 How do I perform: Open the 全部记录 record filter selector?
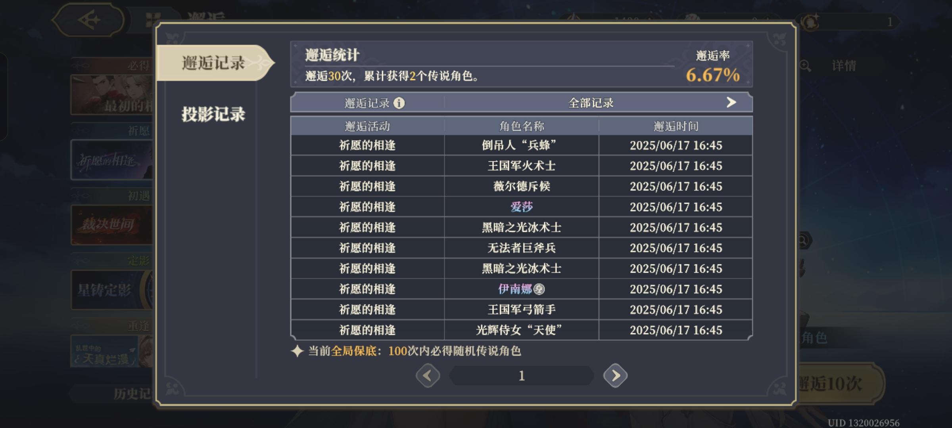tap(598, 103)
